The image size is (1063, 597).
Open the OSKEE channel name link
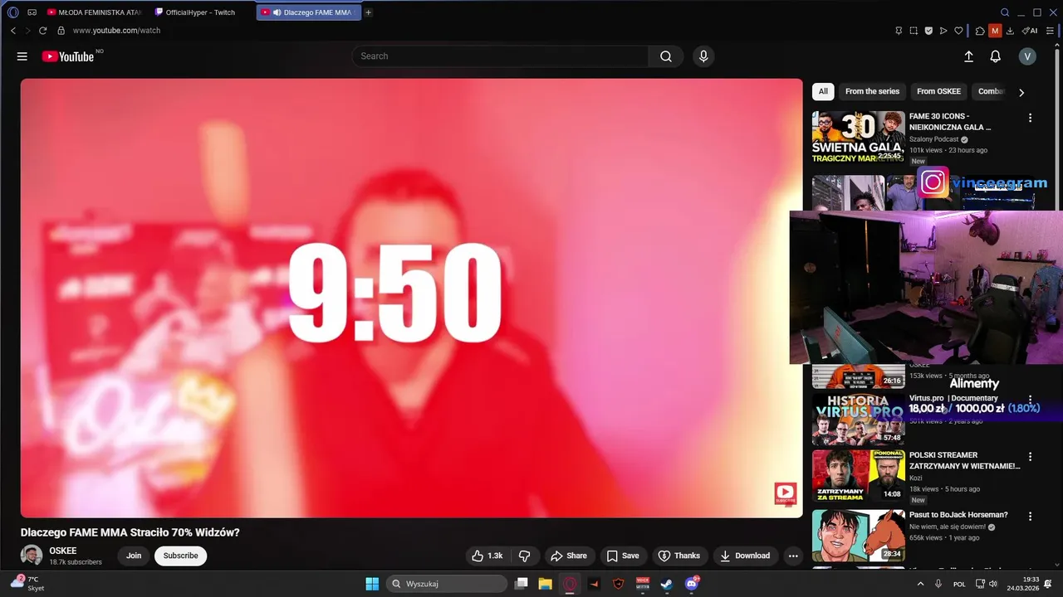tap(63, 551)
